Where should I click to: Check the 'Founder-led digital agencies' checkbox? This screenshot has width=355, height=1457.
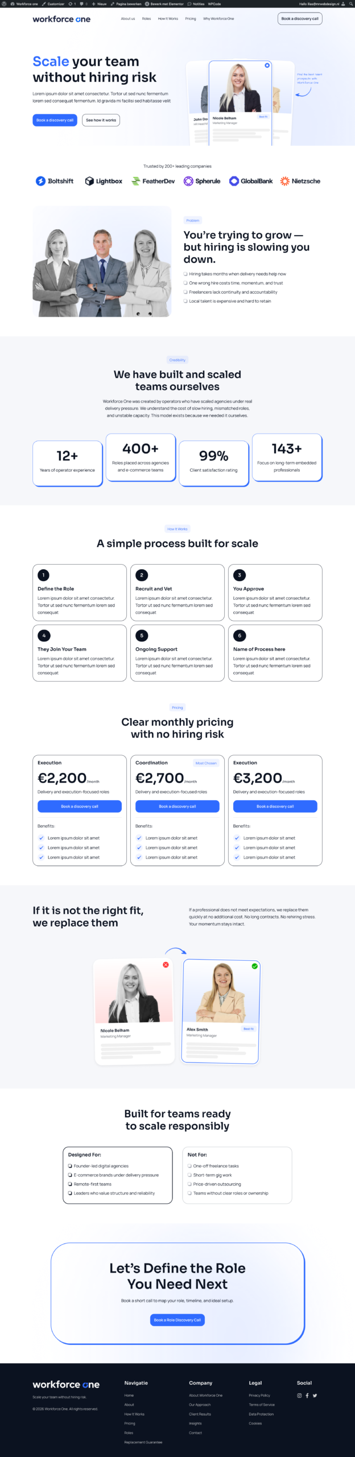70,1166
